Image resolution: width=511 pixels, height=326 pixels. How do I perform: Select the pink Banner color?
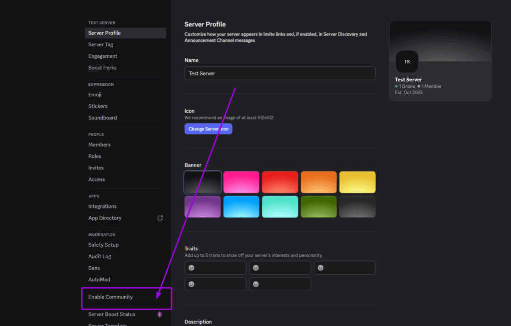tap(241, 182)
